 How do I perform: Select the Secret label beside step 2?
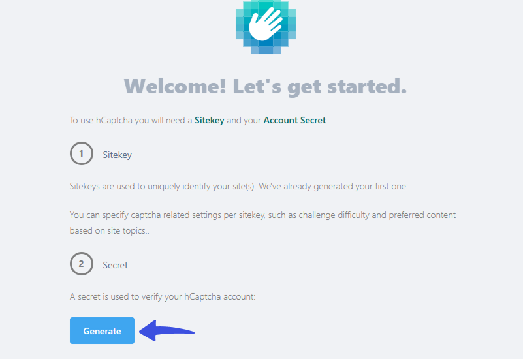click(116, 265)
